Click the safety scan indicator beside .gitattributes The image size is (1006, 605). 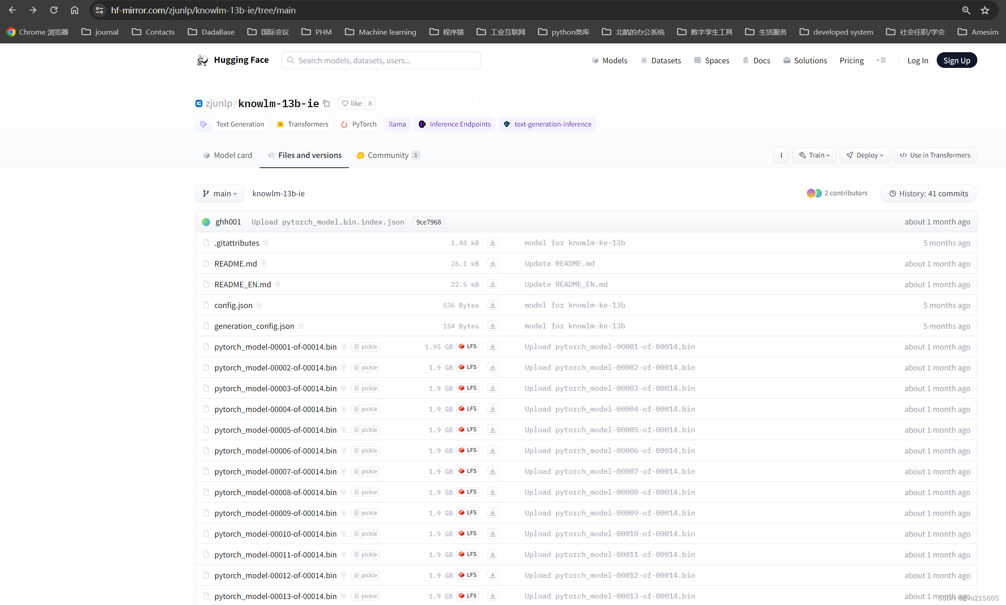[266, 243]
